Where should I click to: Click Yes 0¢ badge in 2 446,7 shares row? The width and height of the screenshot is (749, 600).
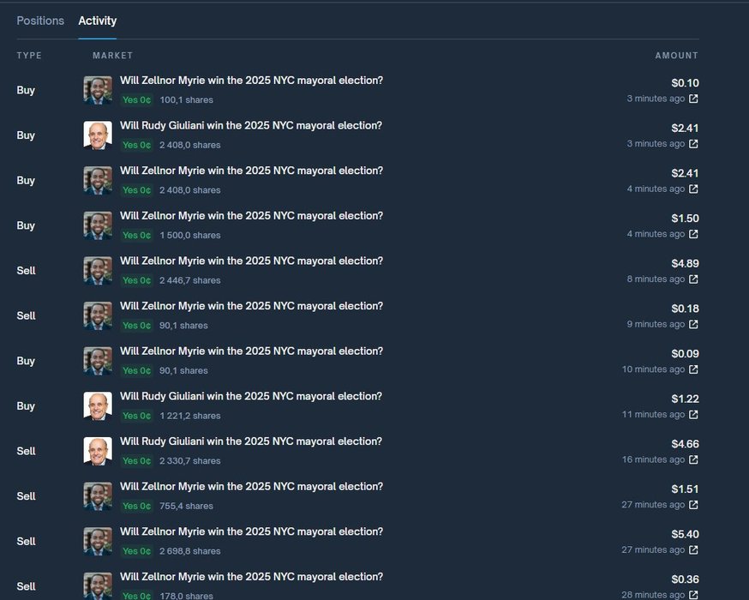coord(136,280)
